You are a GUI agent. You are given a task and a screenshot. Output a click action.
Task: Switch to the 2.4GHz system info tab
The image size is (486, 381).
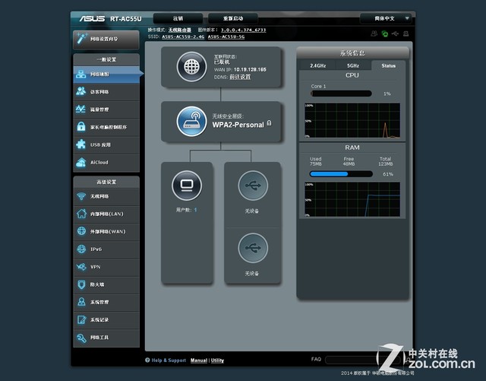point(318,65)
